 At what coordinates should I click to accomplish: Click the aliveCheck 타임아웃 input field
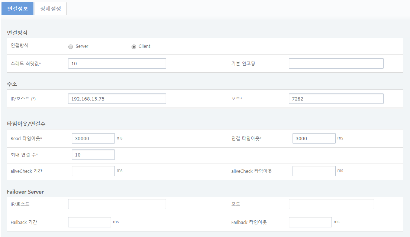coord(314,171)
